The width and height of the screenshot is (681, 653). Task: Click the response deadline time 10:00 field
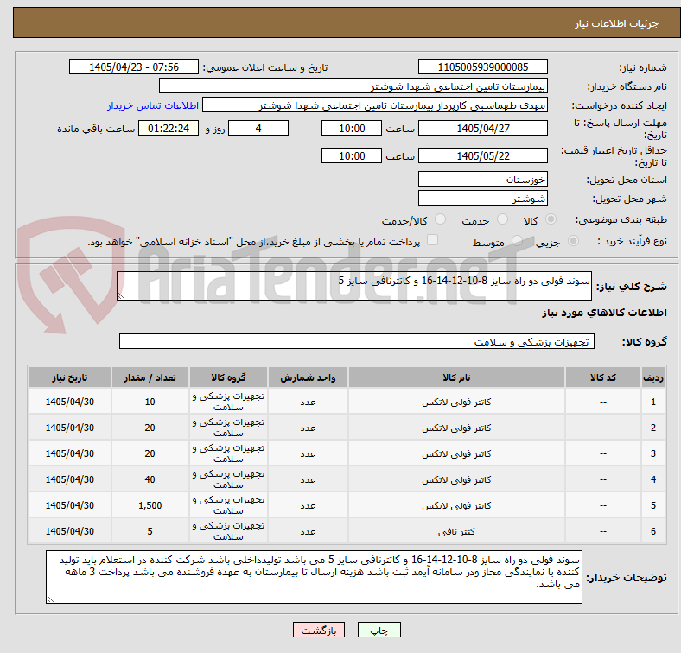click(352, 128)
